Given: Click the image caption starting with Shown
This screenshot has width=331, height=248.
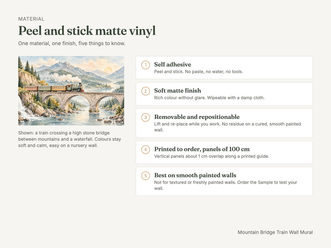Looking at the screenshot, I should point(70,139).
